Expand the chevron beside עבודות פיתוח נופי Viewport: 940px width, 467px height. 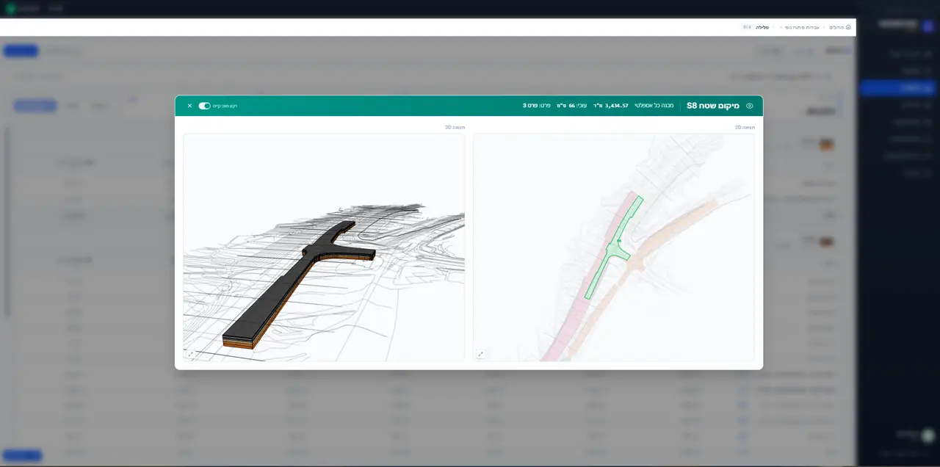pyautogui.click(x=781, y=27)
